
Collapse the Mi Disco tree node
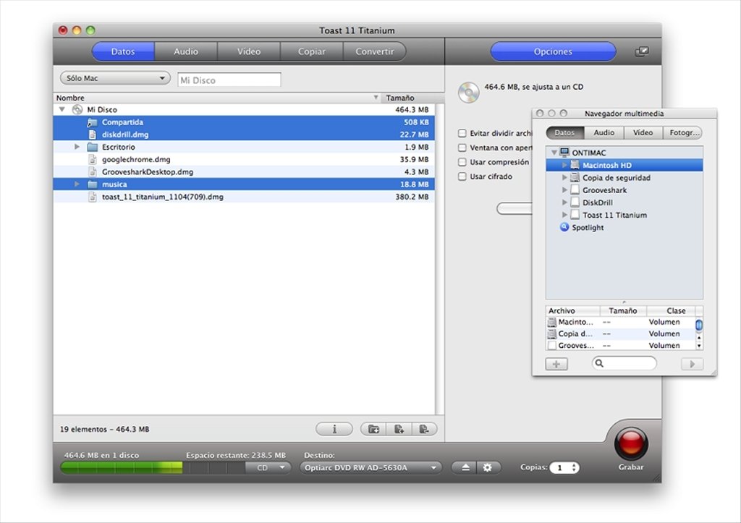tap(62, 110)
